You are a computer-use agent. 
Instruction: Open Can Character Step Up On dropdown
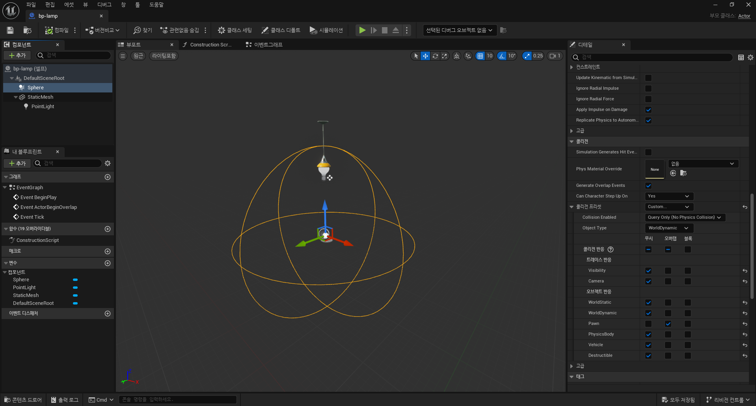(669, 196)
